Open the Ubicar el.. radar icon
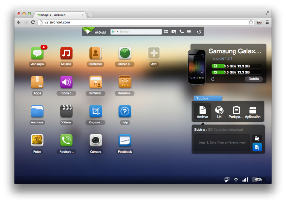This screenshot has width=286, height=204. point(125,53)
